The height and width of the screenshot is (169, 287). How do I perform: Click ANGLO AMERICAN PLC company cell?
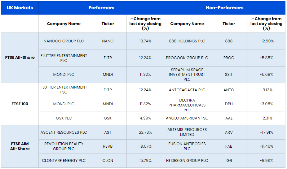(x=187, y=118)
